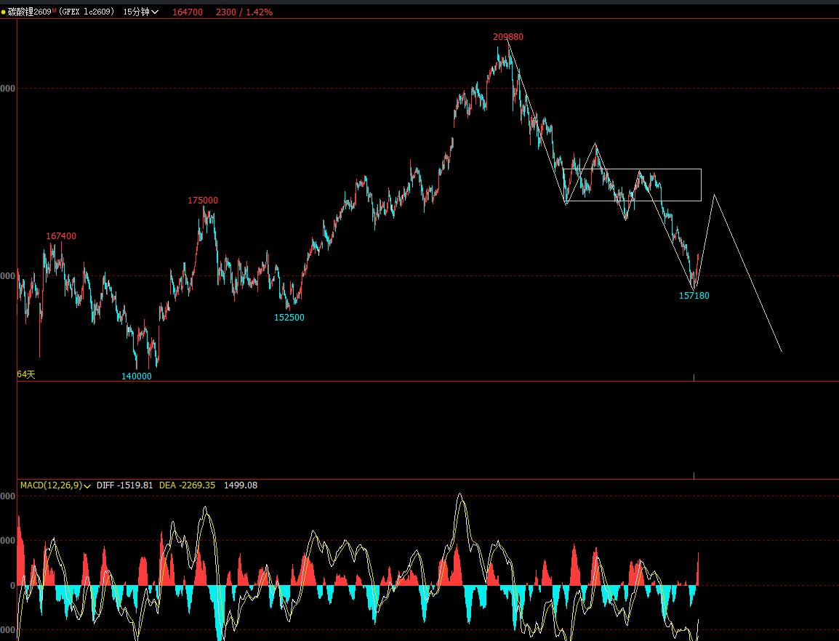Click the 碳酸锂2609 contract name
This screenshot has height=641, width=839.
29,12
